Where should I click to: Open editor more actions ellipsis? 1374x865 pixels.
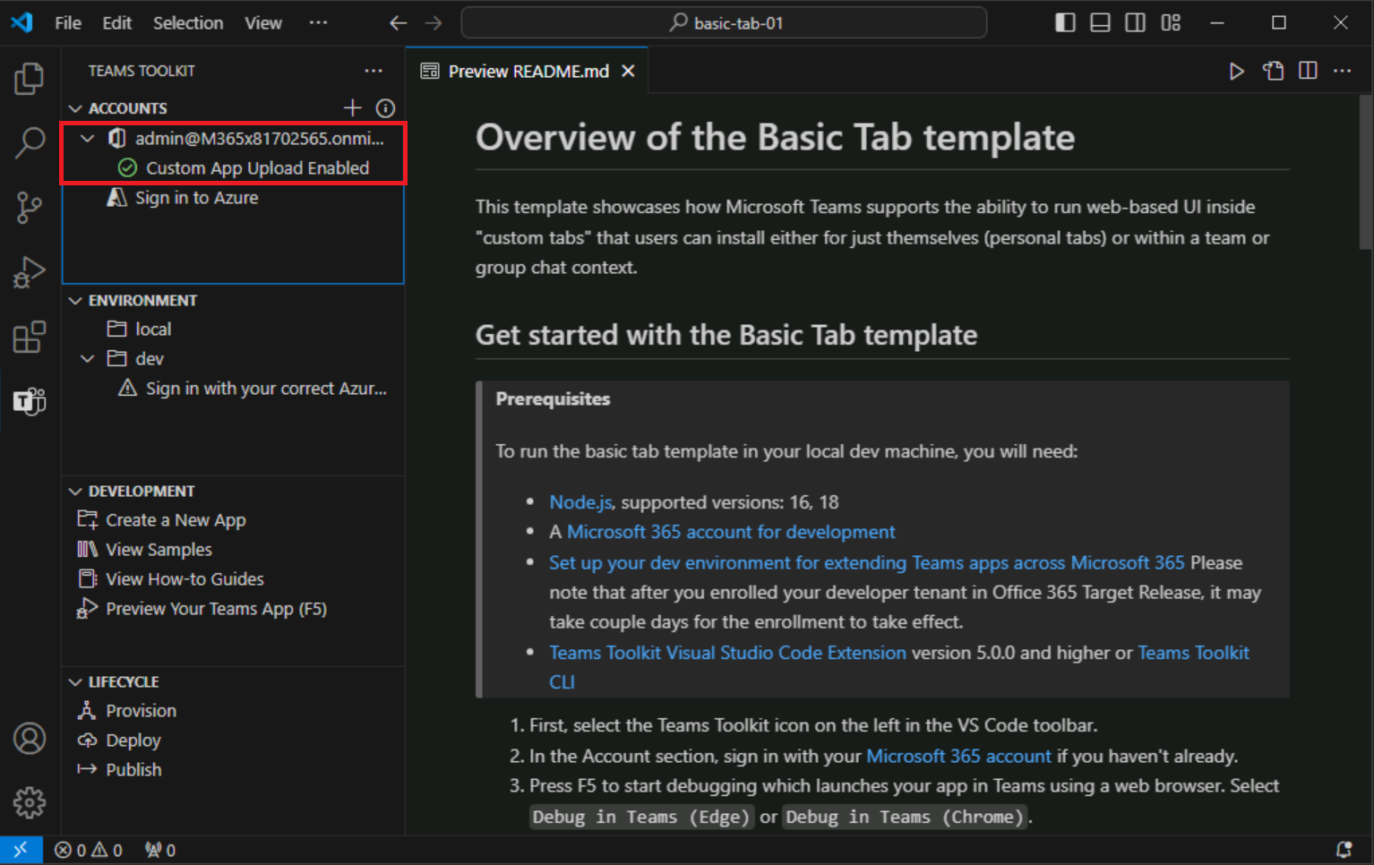(1342, 71)
